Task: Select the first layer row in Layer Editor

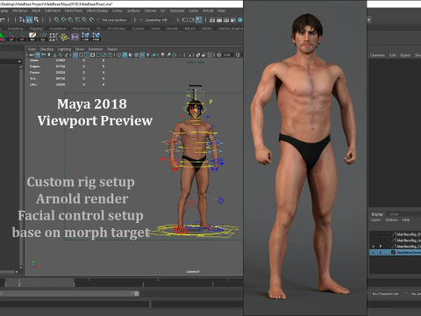Action: pos(395,234)
